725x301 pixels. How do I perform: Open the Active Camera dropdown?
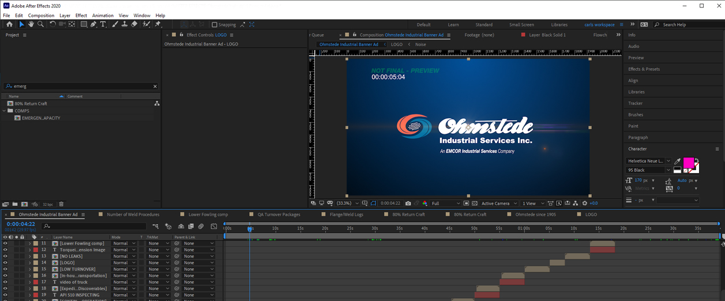[x=499, y=203]
